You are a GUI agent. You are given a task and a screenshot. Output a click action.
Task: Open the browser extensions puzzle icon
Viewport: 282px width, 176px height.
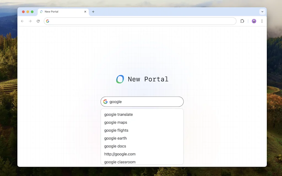242,21
